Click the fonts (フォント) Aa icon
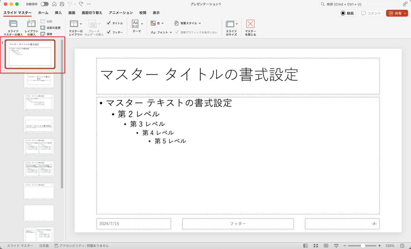The height and width of the screenshot is (249, 411). tap(153, 32)
